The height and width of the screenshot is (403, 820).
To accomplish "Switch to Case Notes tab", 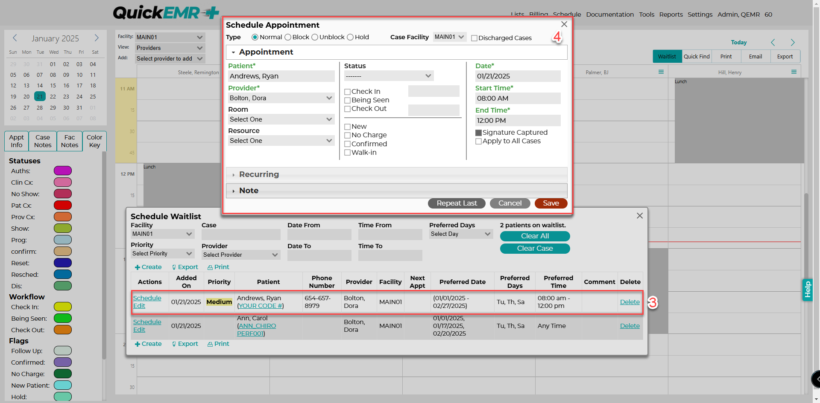I will [x=43, y=141].
